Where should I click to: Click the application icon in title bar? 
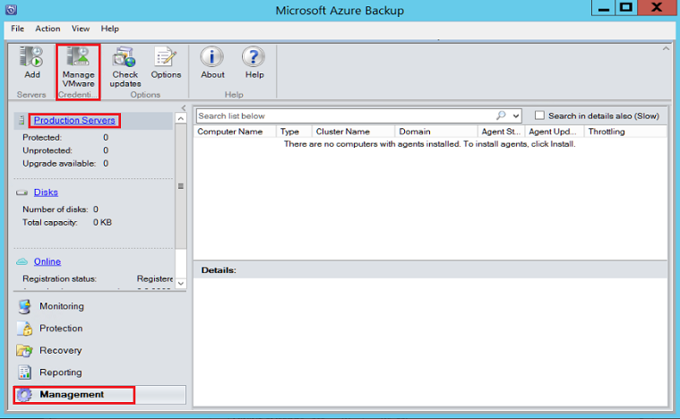coord(12,10)
